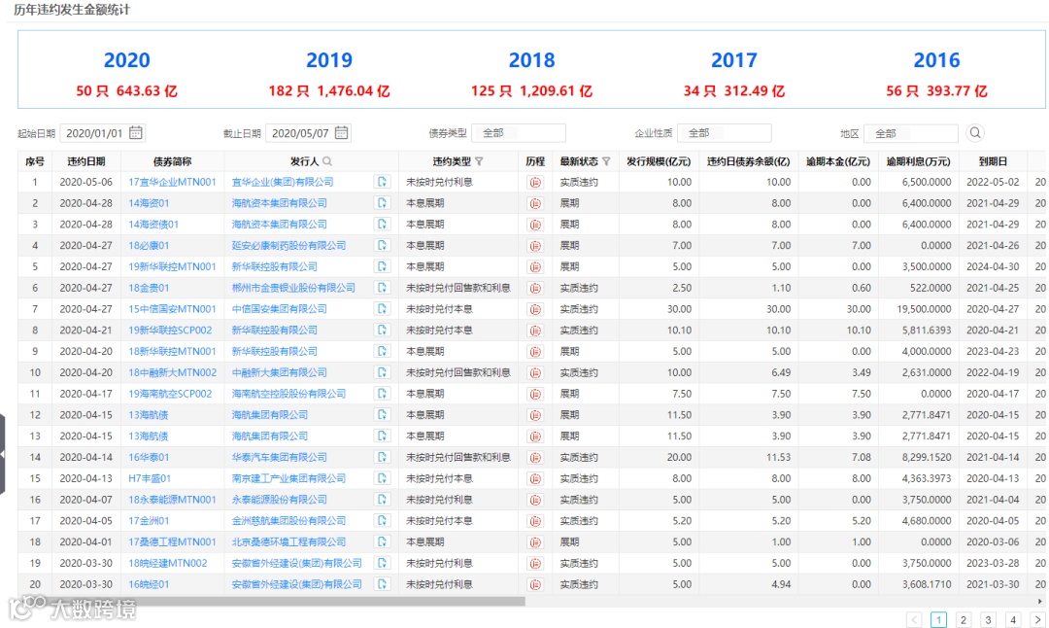Expand the collapsed side panel handle at left edge
Image resolution: width=1049 pixels, height=628 pixels.
tap(3, 454)
